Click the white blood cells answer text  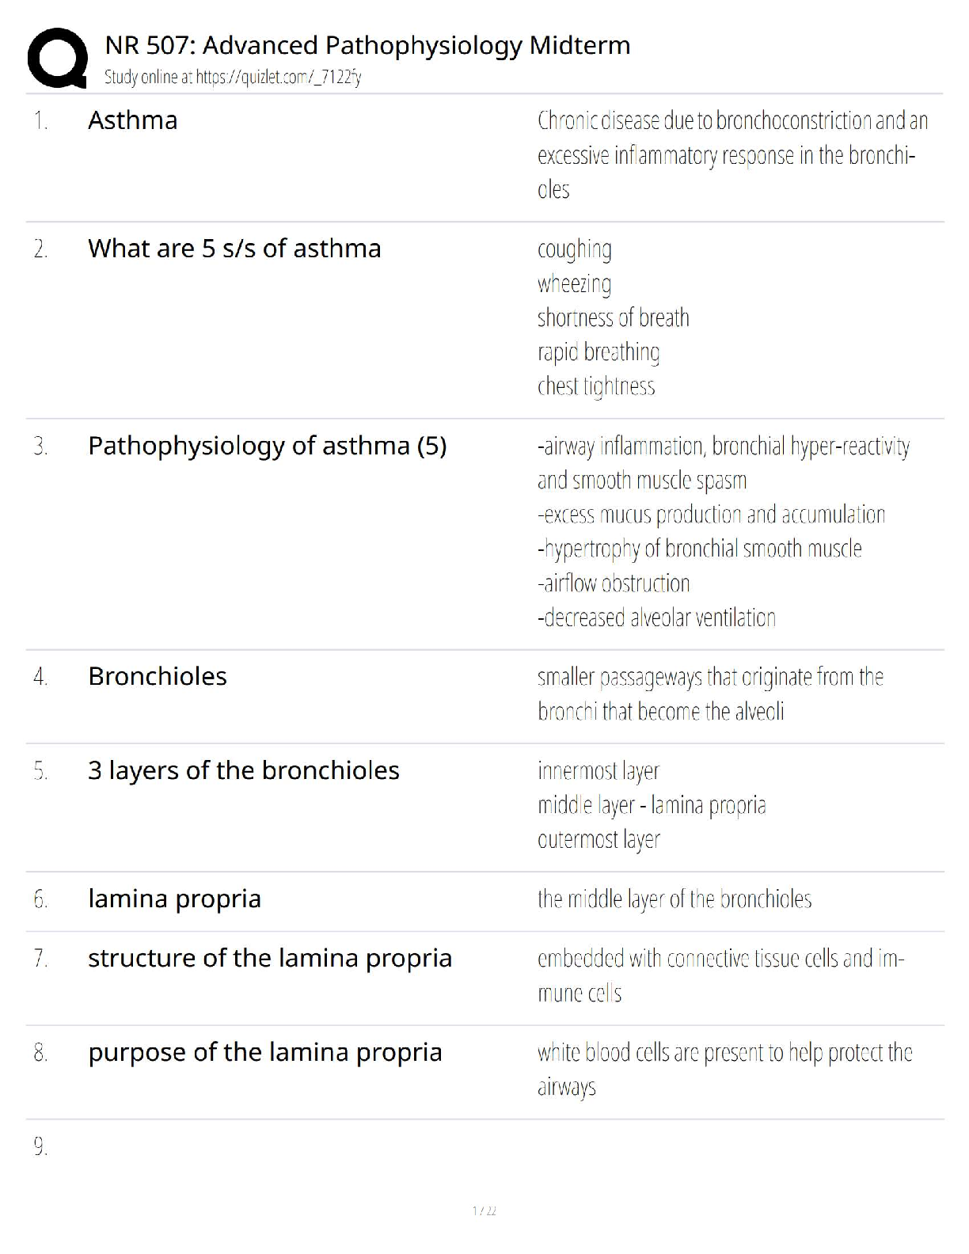[724, 1069]
